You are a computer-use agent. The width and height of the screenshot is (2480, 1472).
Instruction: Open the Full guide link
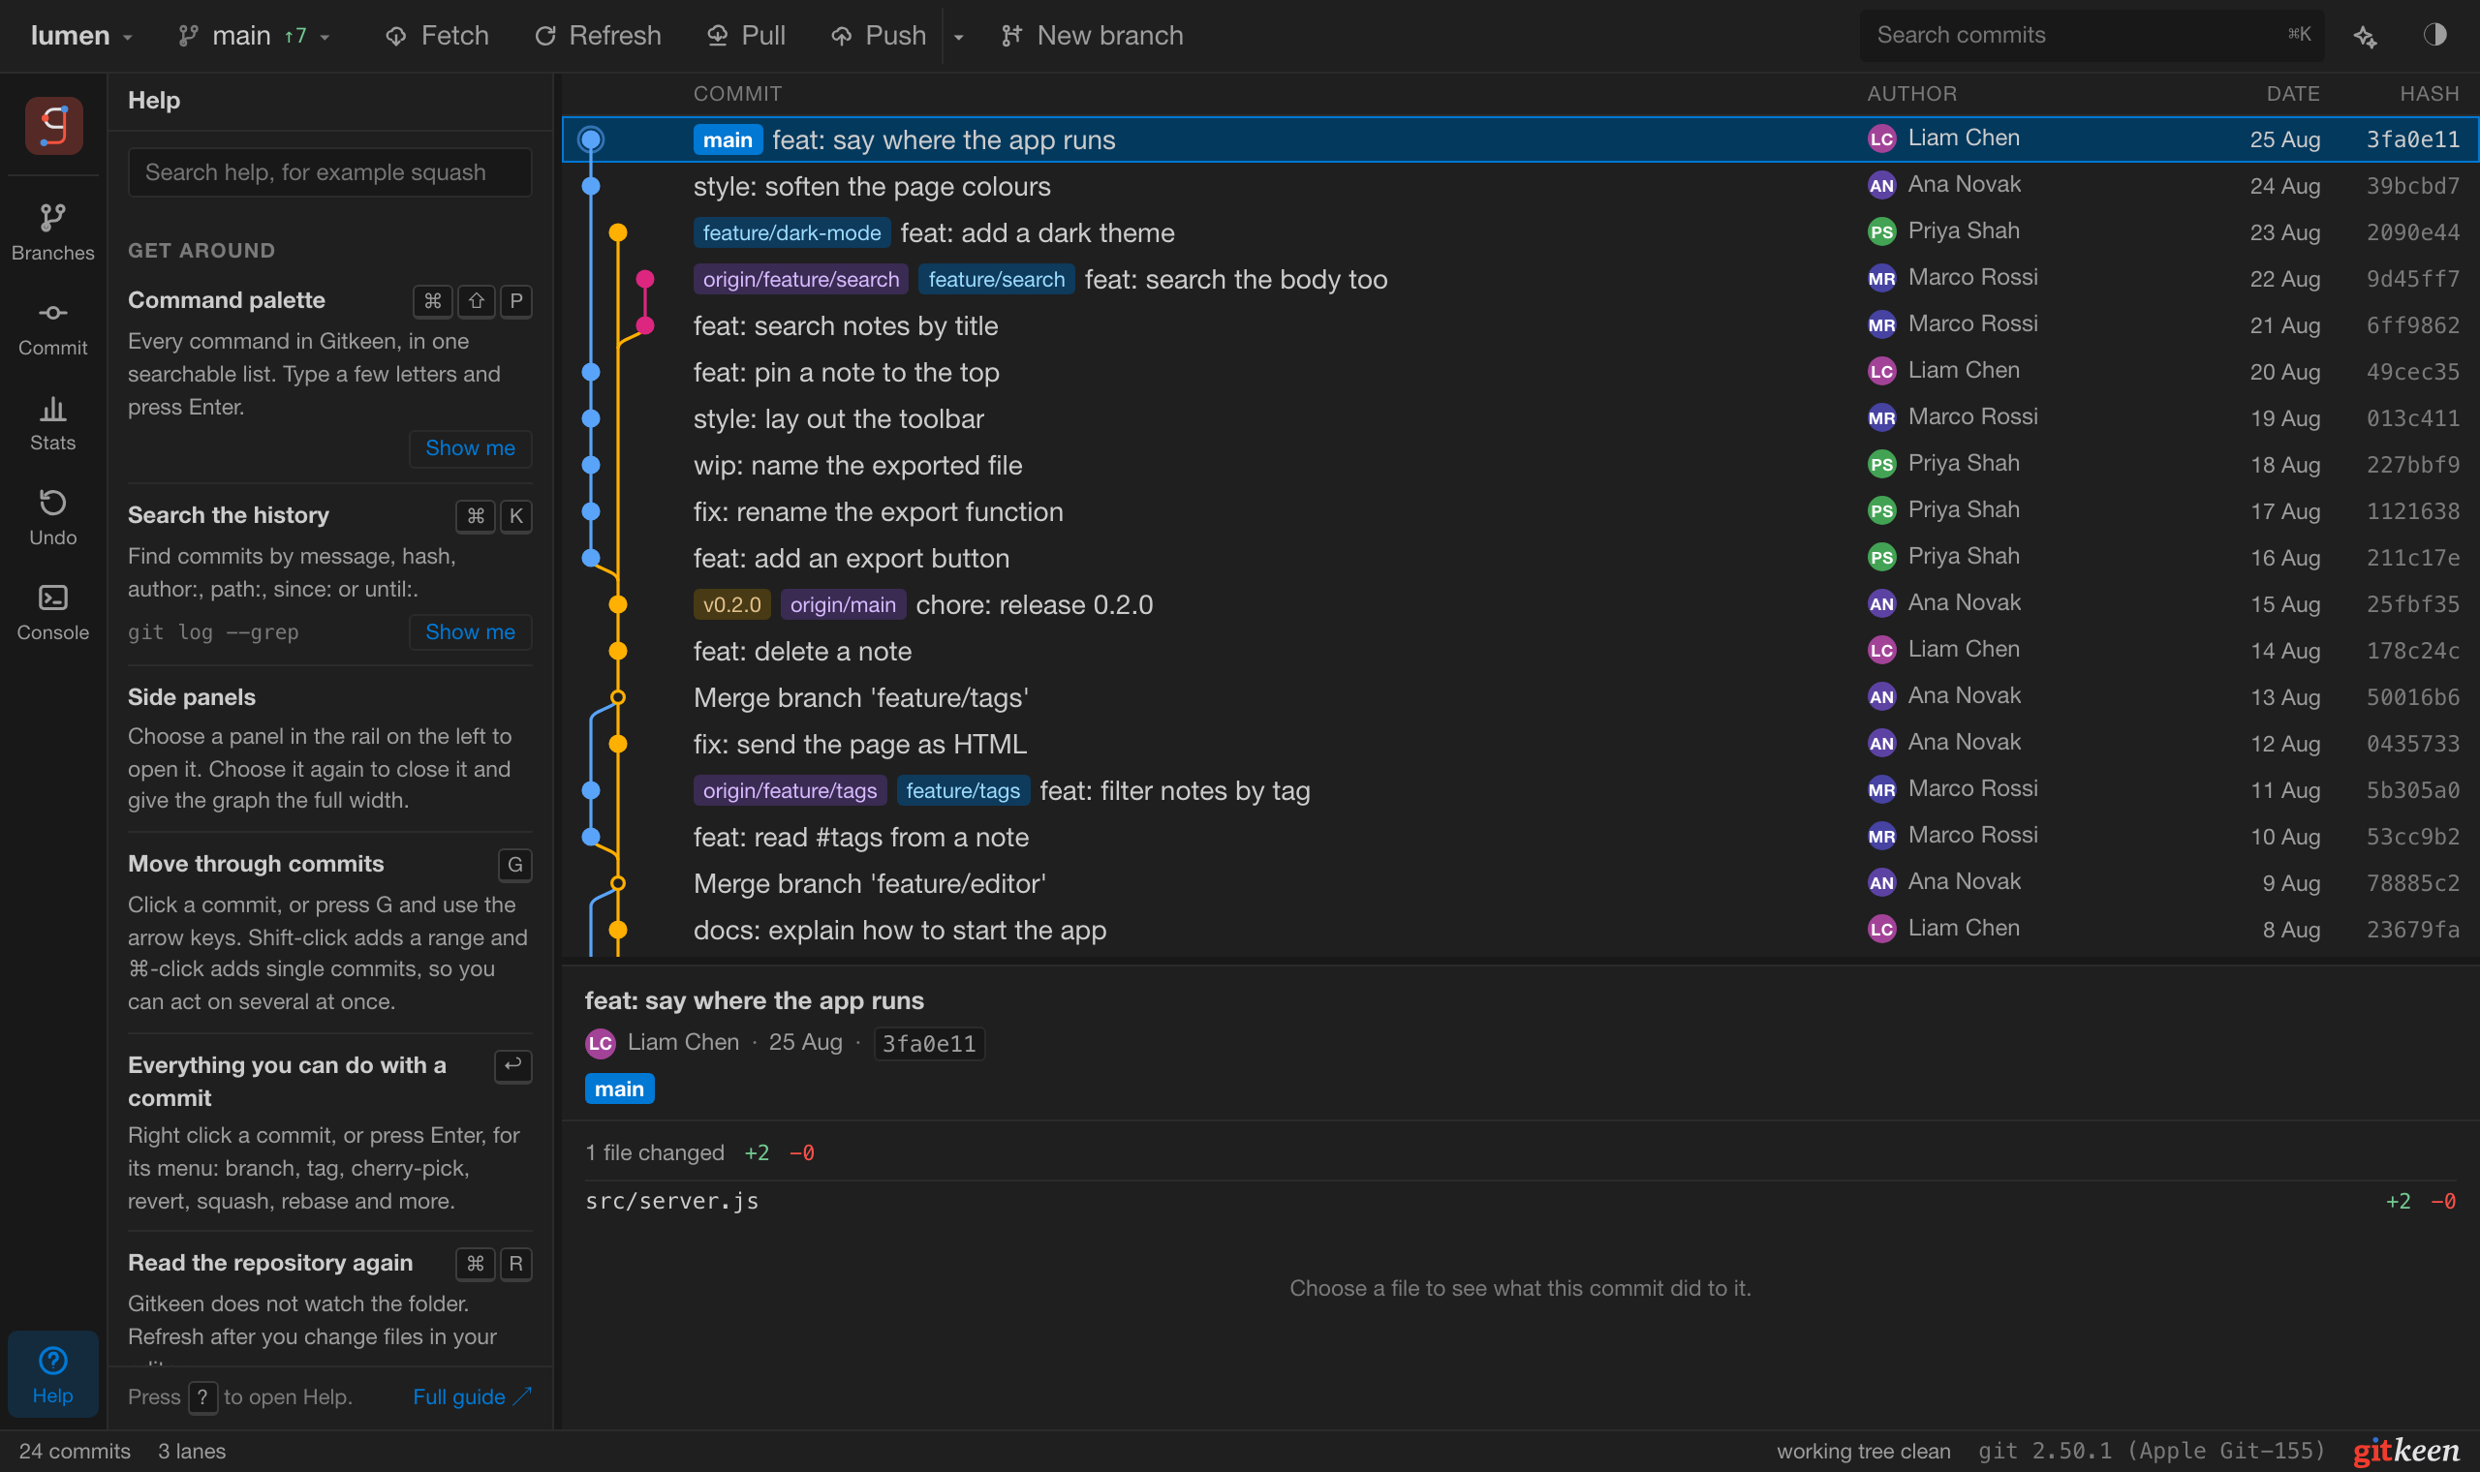click(x=472, y=1396)
